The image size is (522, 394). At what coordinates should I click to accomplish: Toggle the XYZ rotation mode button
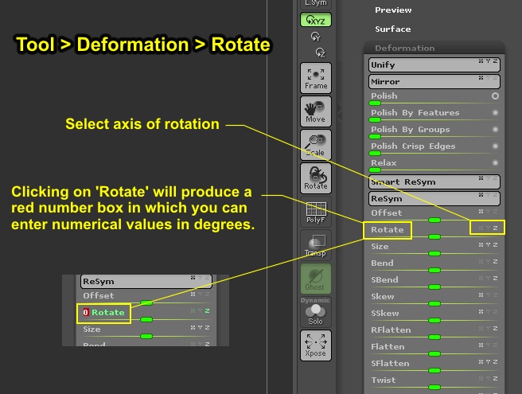316,20
